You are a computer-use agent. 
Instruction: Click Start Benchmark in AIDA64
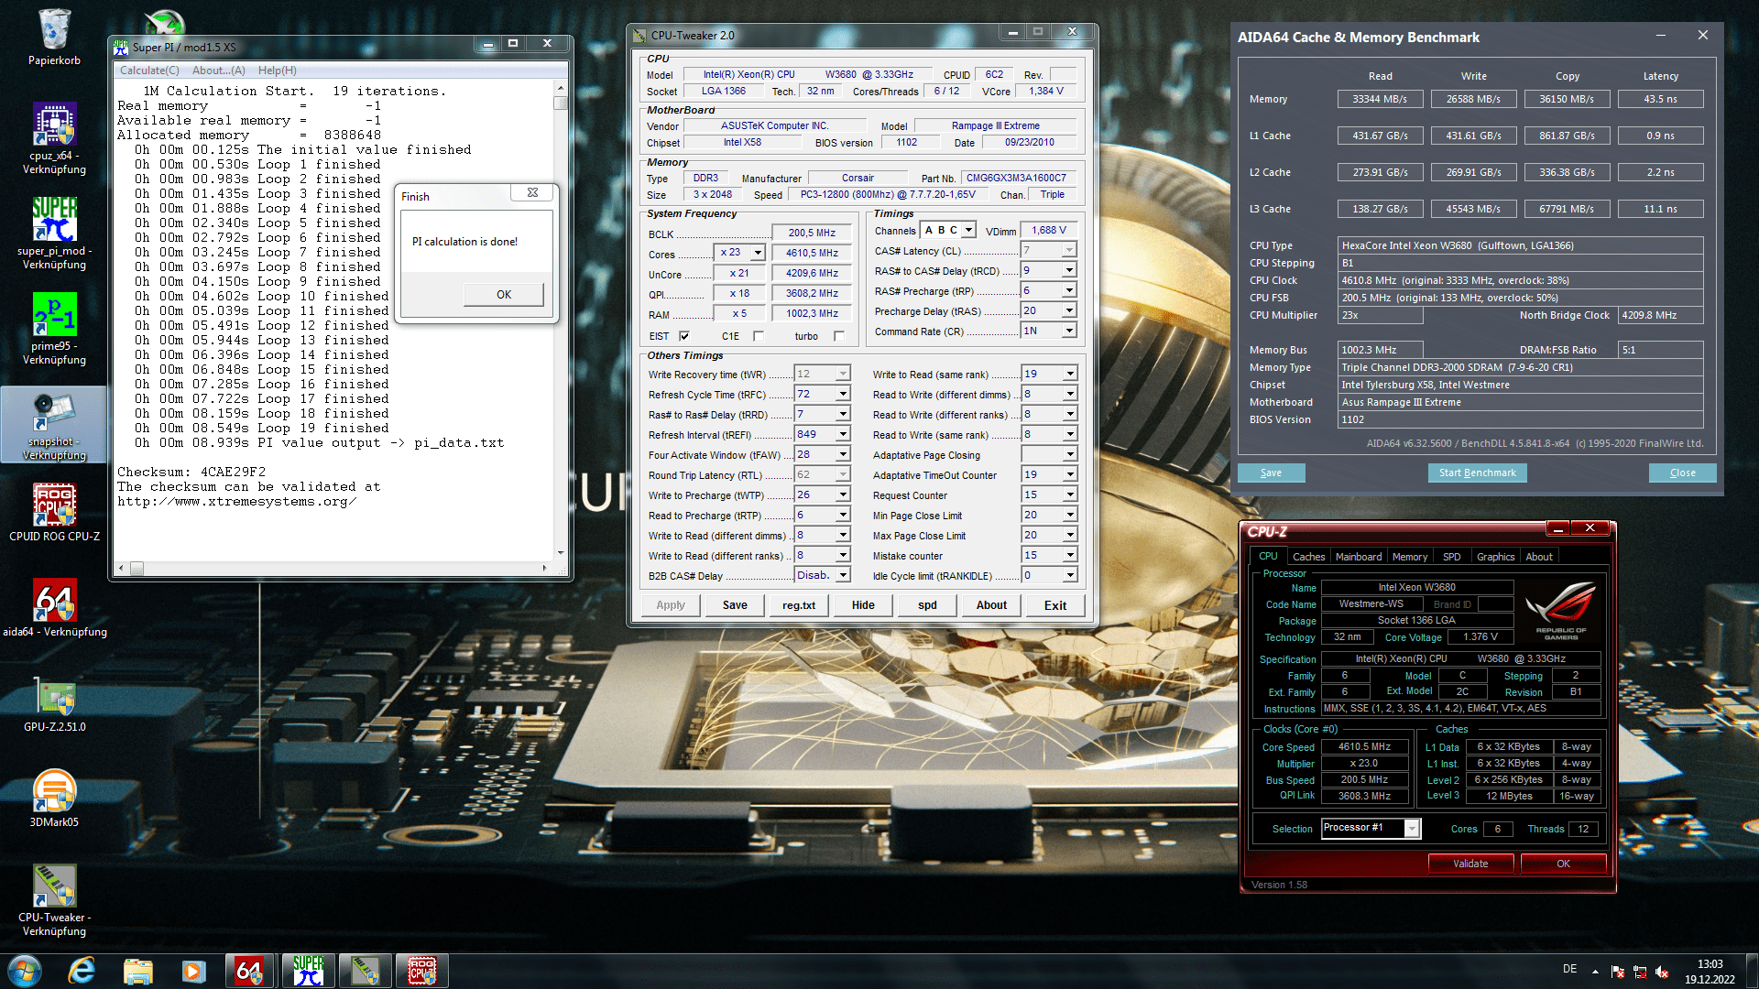point(1477,473)
